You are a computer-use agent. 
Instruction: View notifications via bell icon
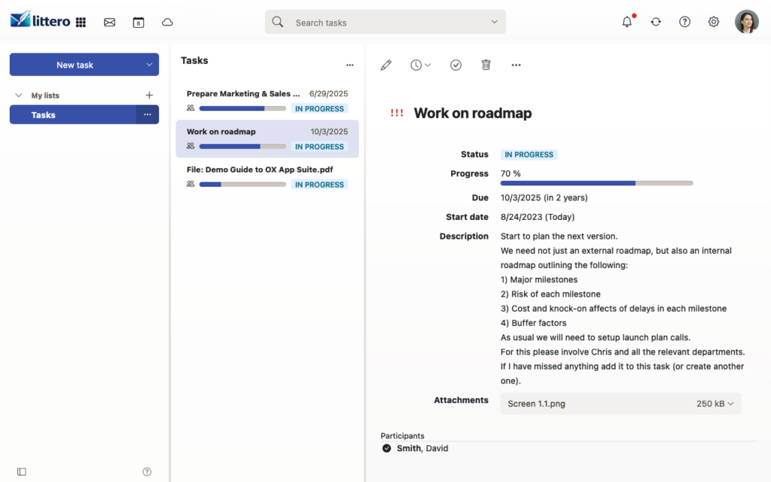pos(626,22)
